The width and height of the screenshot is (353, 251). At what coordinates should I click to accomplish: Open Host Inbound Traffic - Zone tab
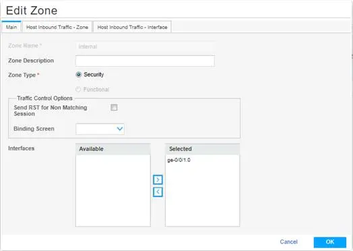point(57,27)
